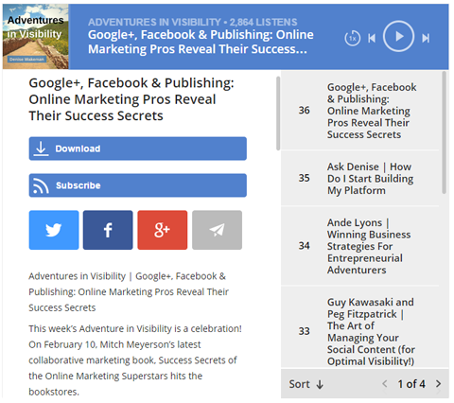Click the playlist scrollbar handle
The height and width of the screenshot is (403, 454).
444,132
